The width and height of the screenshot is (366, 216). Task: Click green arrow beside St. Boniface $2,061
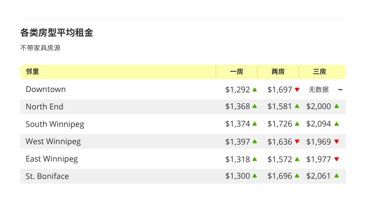(336, 176)
